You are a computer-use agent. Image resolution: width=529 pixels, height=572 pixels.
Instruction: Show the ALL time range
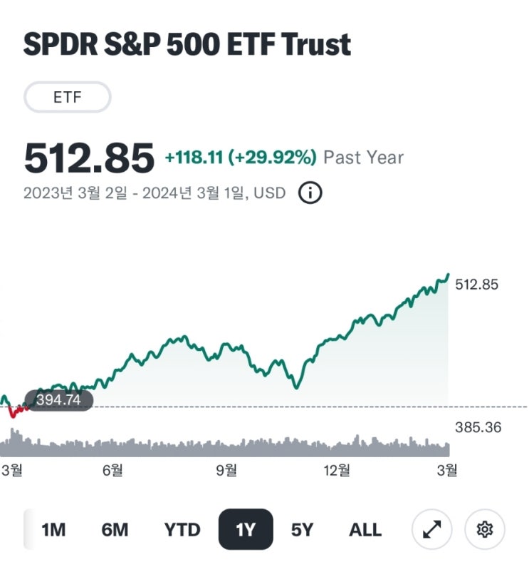(x=365, y=530)
